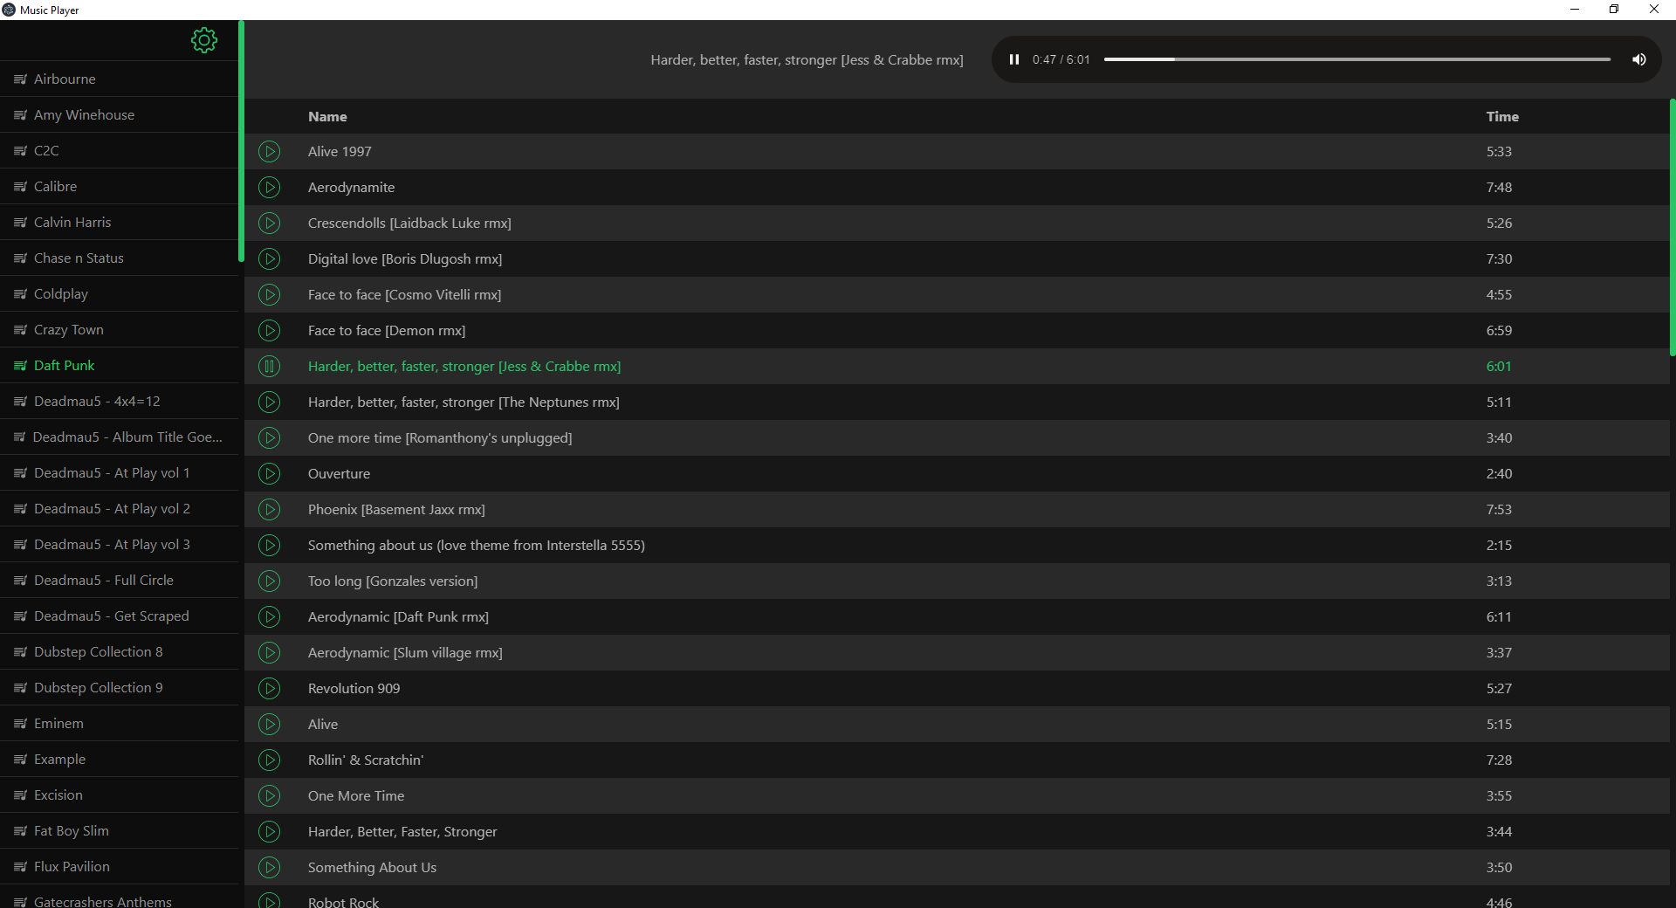Play the track Revolution 909
The image size is (1676, 908).
(x=270, y=689)
